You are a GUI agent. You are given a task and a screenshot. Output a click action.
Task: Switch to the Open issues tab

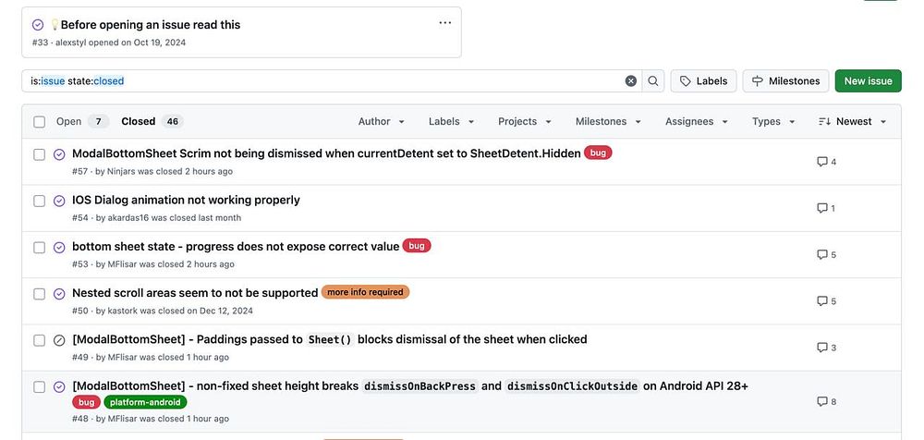click(82, 122)
